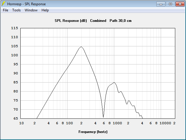Open the File menu
Viewport: 186px width, 140px height.
(x=6, y=10)
